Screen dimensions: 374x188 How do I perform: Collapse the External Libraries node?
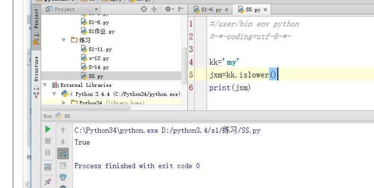45,85
